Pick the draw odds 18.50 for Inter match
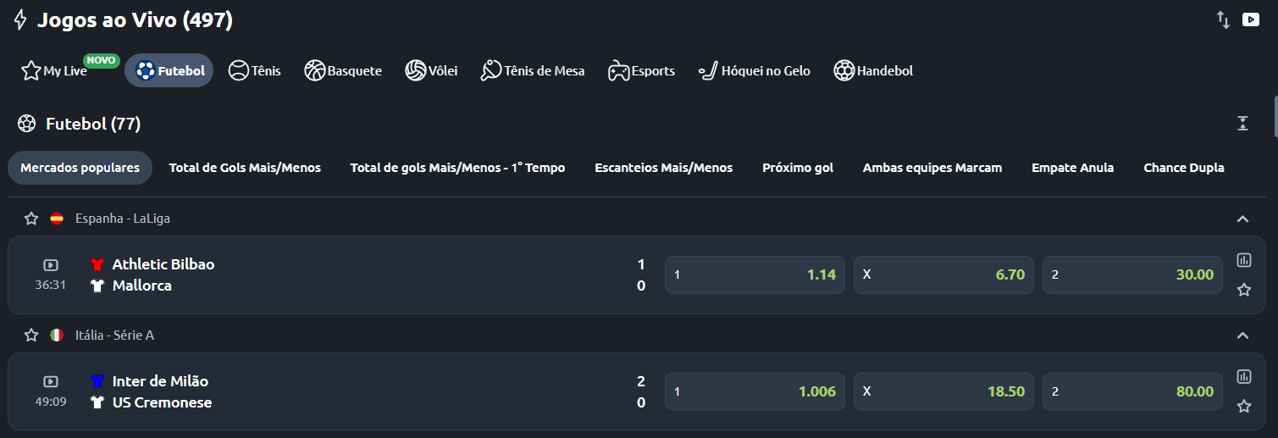 click(943, 391)
